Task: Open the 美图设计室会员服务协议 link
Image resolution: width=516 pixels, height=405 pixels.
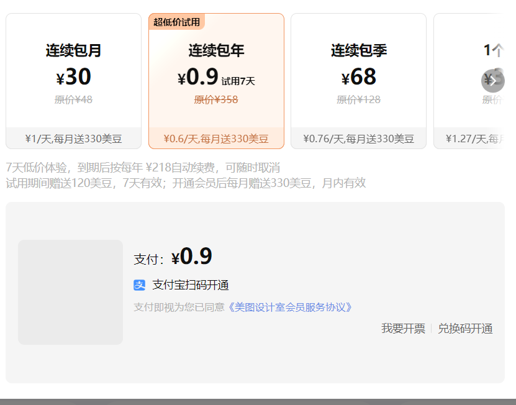Action: point(290,307)
